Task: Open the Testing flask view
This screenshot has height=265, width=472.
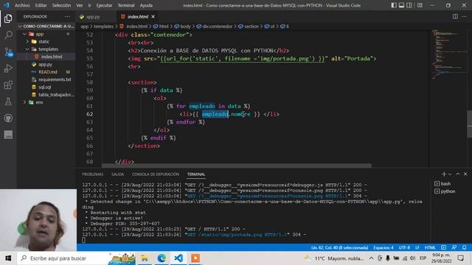Action: pos(8,102)
